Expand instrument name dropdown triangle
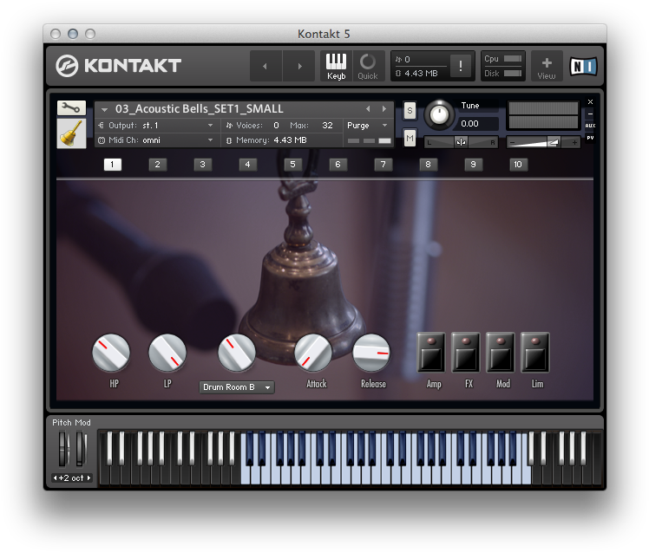Image resolution: width=649 pixels, height=552 pixels. 105,109
